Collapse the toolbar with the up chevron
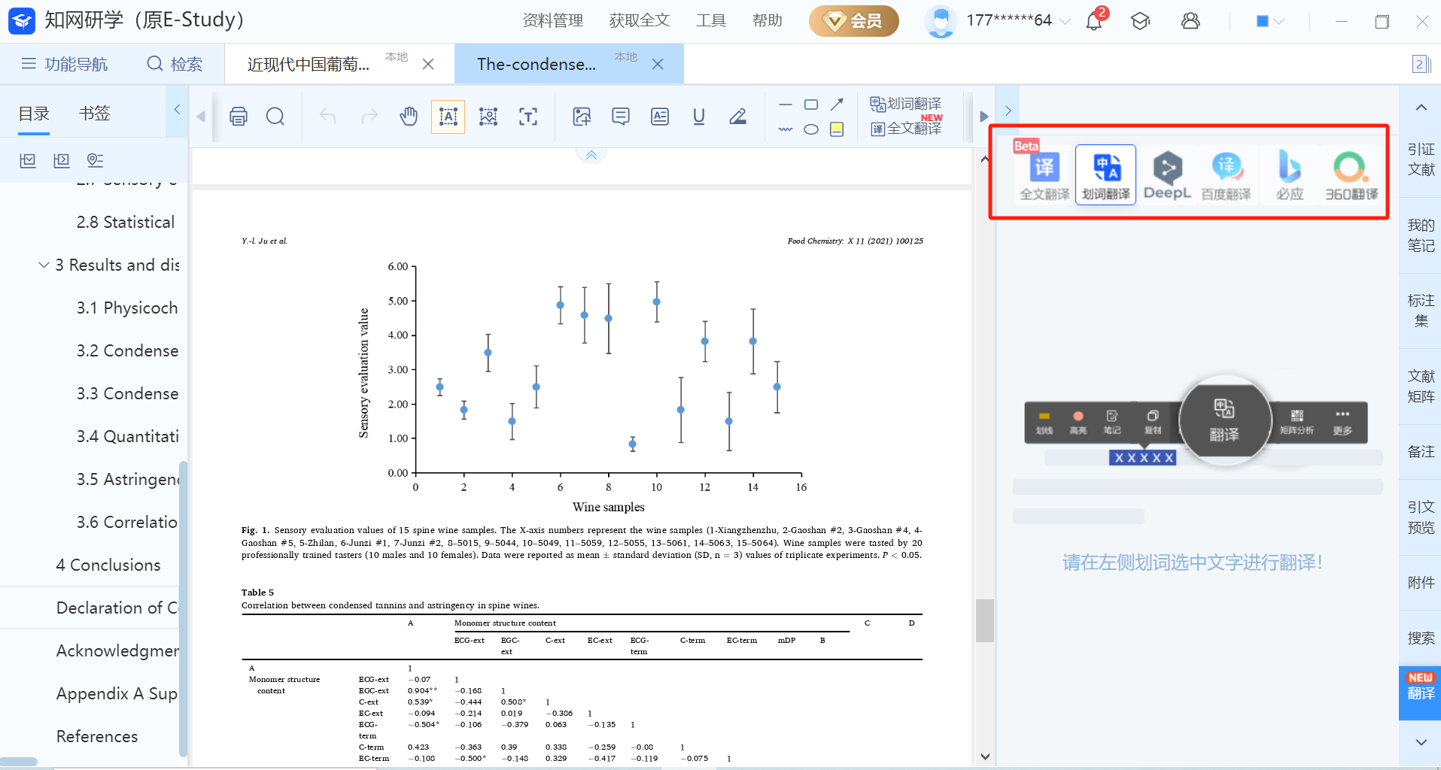 coord(591,155)
